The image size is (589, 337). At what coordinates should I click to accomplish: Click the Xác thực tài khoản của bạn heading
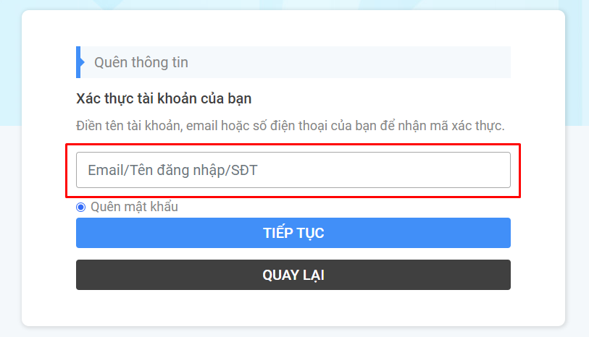pos(164,98)
